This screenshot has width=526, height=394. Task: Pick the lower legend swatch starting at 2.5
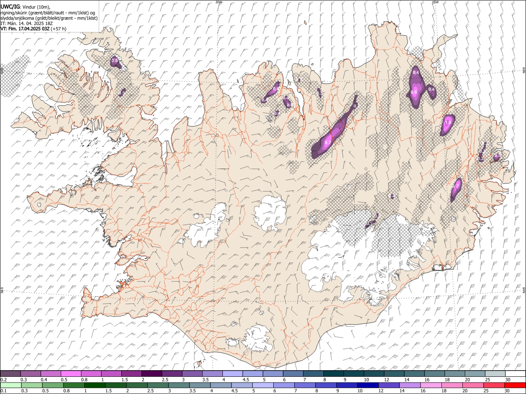click(157, 385)
